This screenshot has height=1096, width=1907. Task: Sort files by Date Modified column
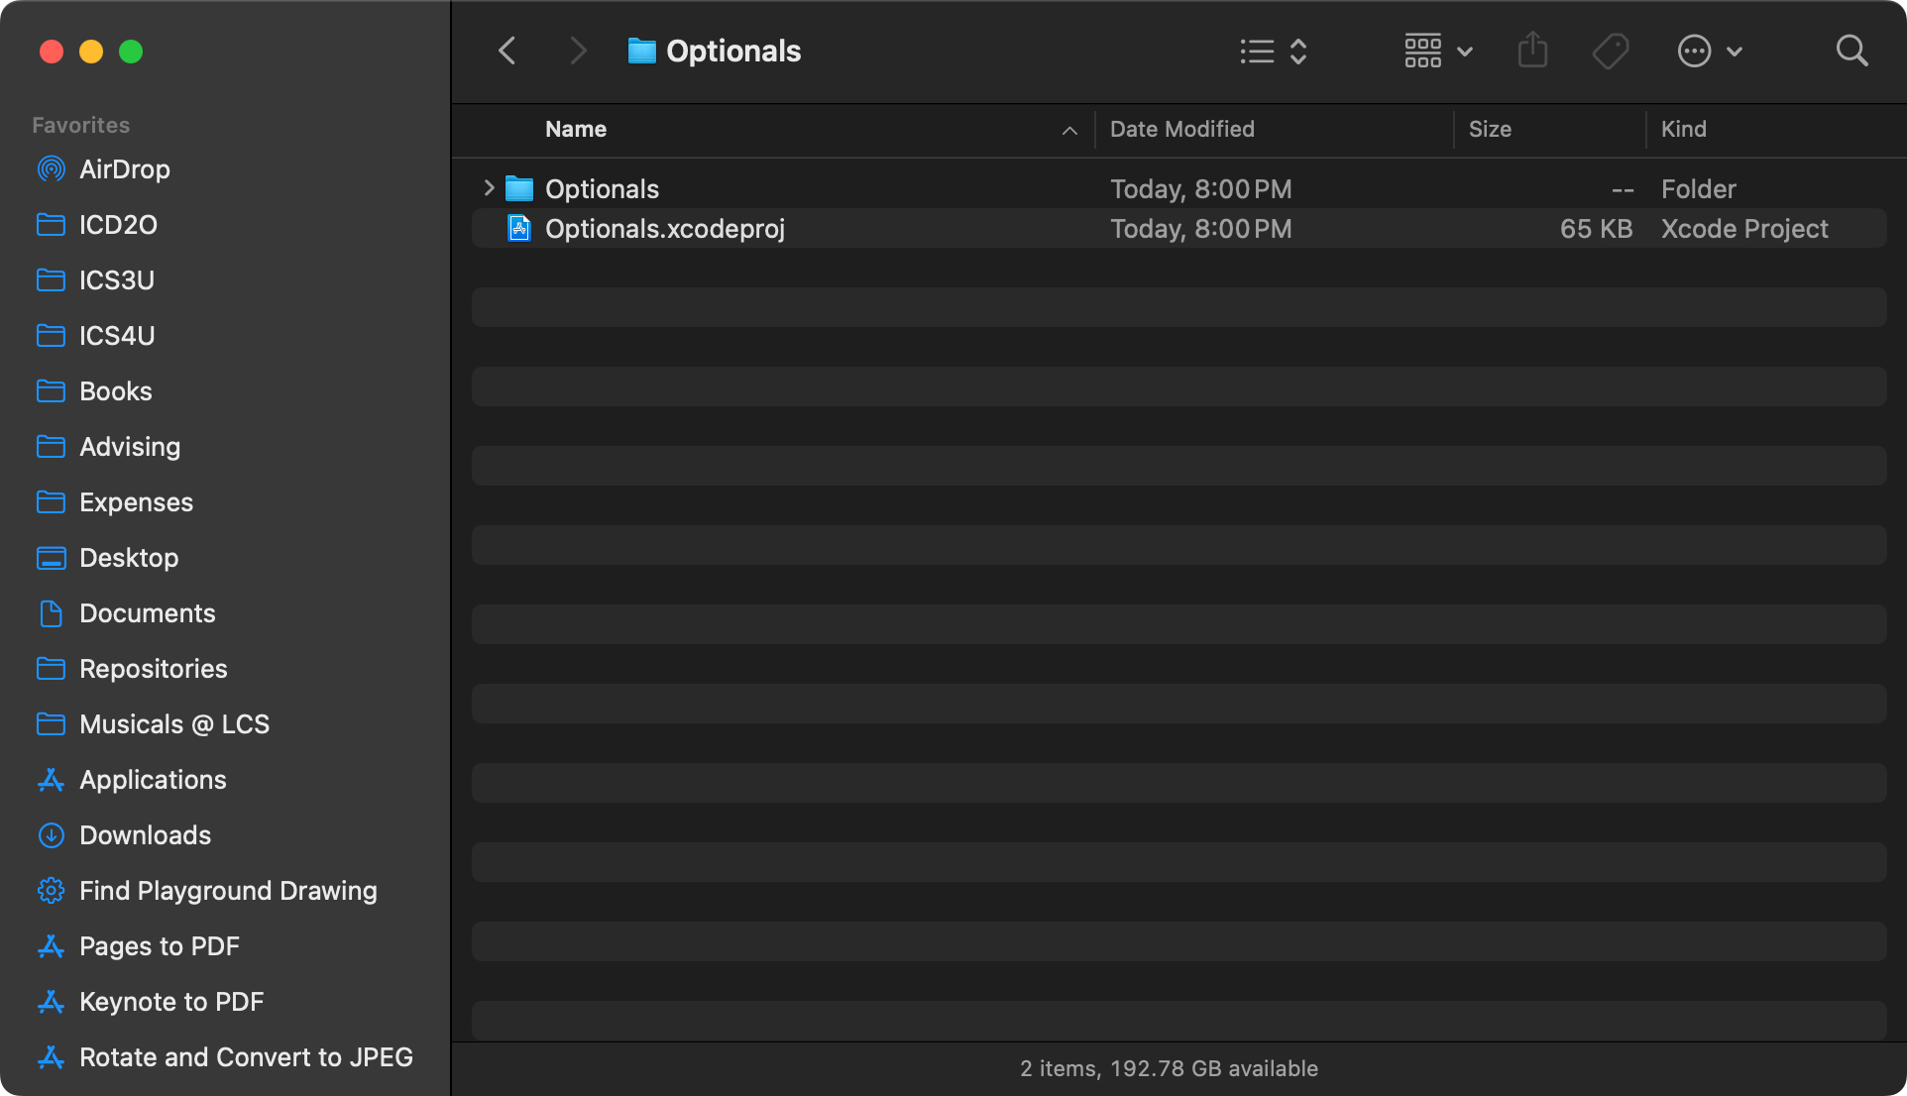coord(1181,129)
